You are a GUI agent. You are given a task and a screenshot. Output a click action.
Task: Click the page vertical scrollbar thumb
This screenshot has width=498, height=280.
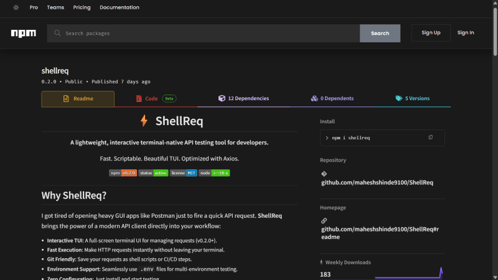(x=495, y=32)
